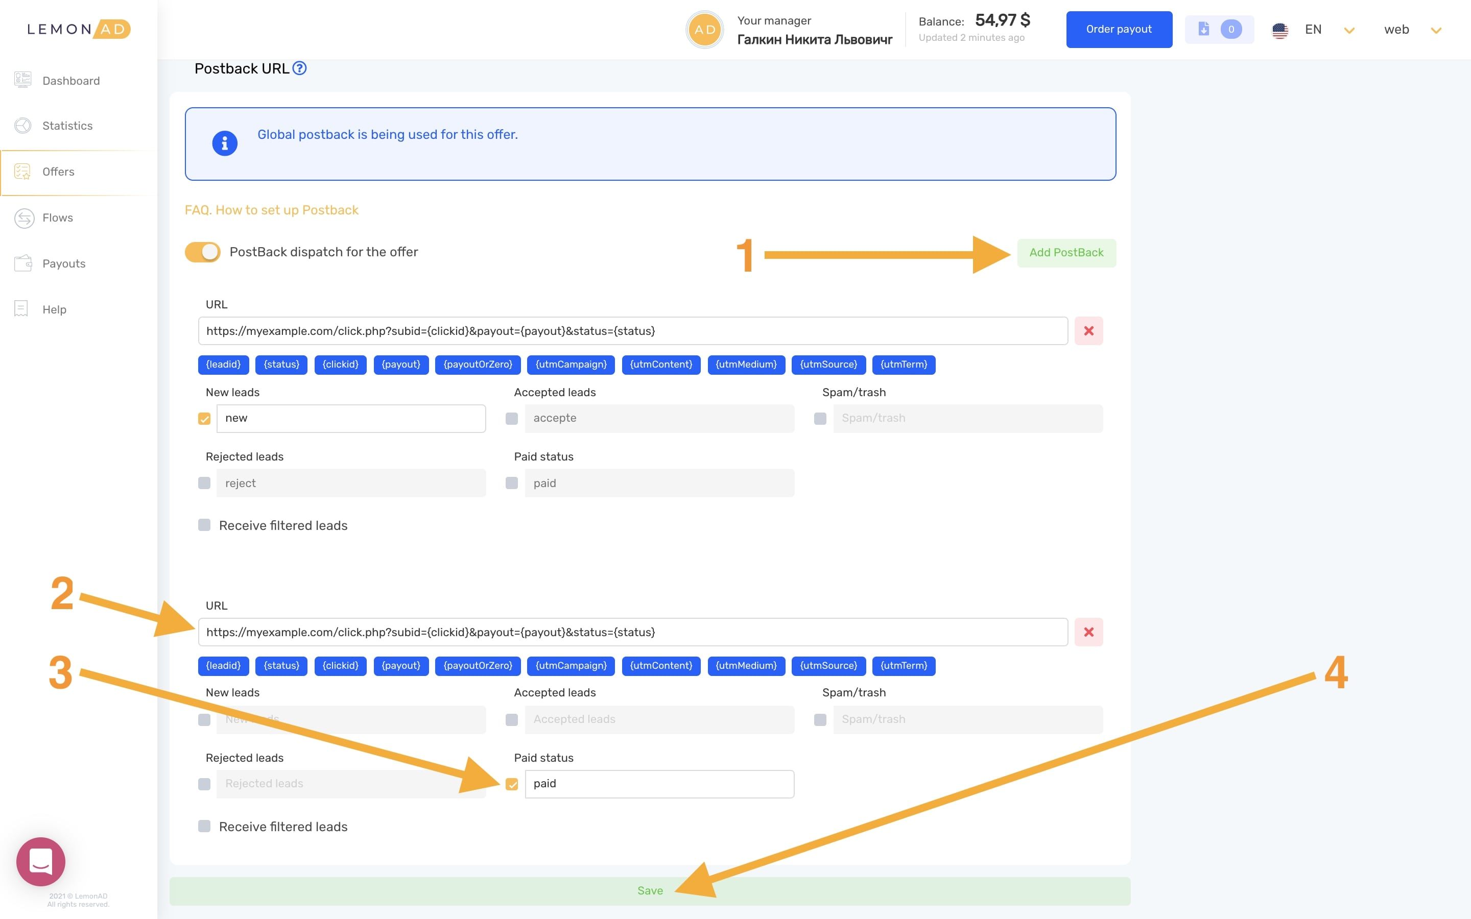Go to Payouts in the sidebar
This screenshot has width=1471, height=919.
(x=63, y=264)
